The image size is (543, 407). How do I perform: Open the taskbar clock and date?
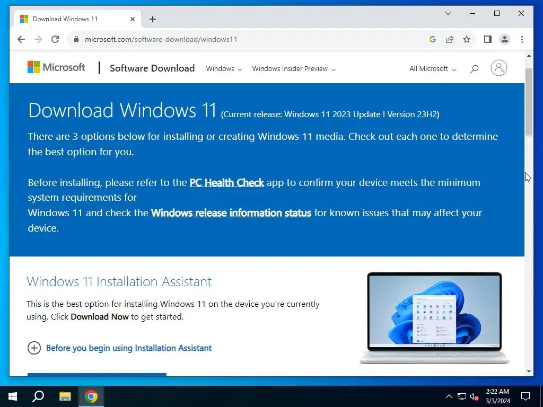497,396
